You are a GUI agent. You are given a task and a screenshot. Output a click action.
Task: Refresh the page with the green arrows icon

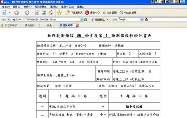[44, 13]
